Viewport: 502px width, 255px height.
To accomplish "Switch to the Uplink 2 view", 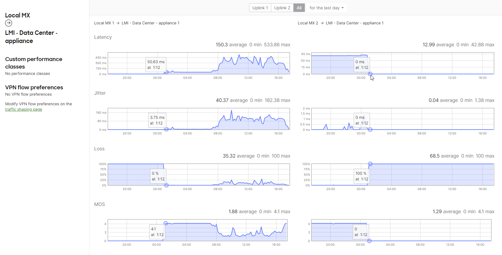I will pyautogui.click(x=282, y=8).
